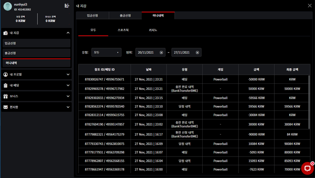Click the table vertical scrollbar
Viewport: 315px width, 178px height.
pyautogui.click(x=309, y=102)
